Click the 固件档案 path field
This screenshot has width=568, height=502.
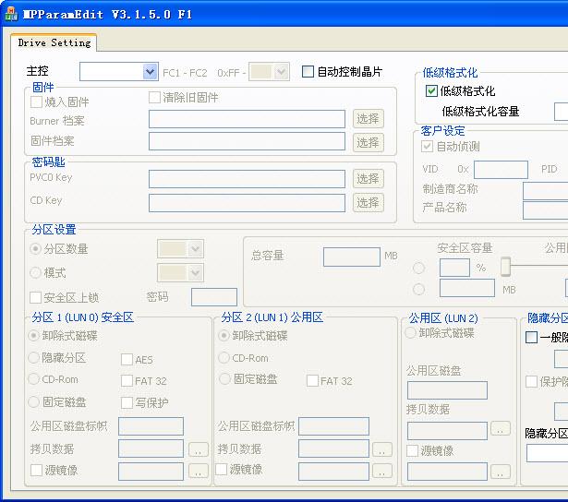(247, 141)
